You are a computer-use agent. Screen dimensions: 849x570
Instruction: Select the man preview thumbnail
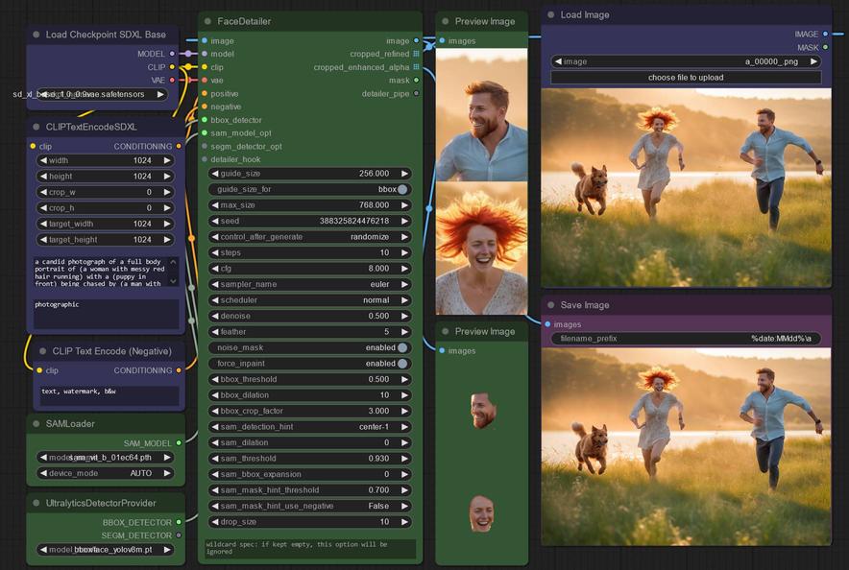(x=481, y=114)
